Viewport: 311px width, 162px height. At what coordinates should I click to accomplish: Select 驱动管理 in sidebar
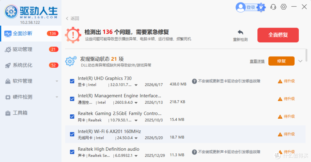click(31, 49)
